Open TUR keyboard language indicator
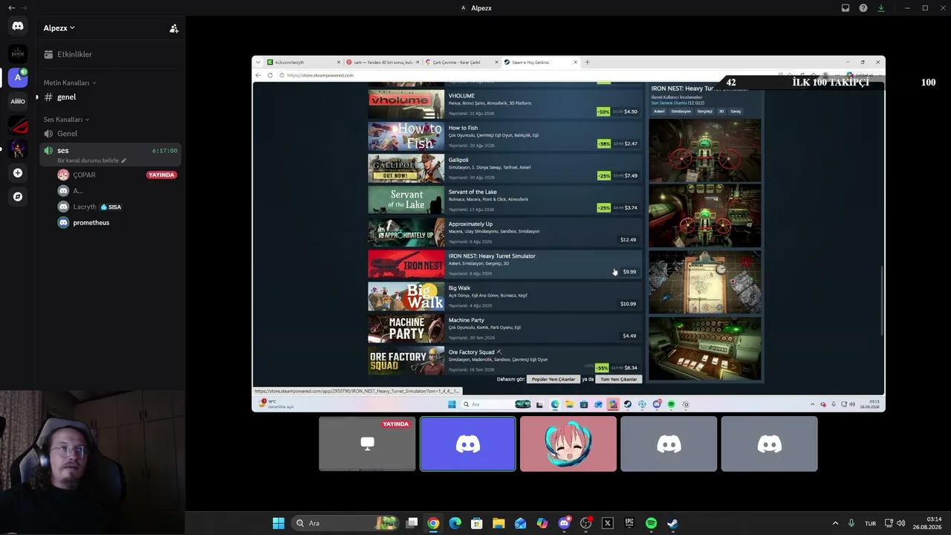This screenshot has height=535, width=951. coord(870,523)
